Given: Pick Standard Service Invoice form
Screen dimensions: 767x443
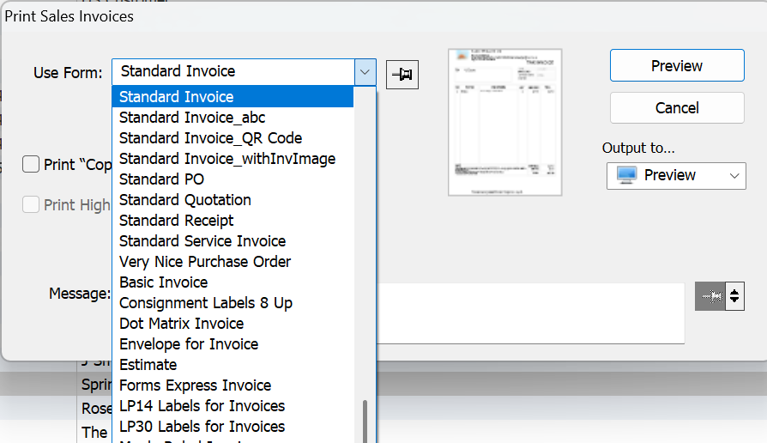Looking at the screenshot, I should tap(233, 241).
